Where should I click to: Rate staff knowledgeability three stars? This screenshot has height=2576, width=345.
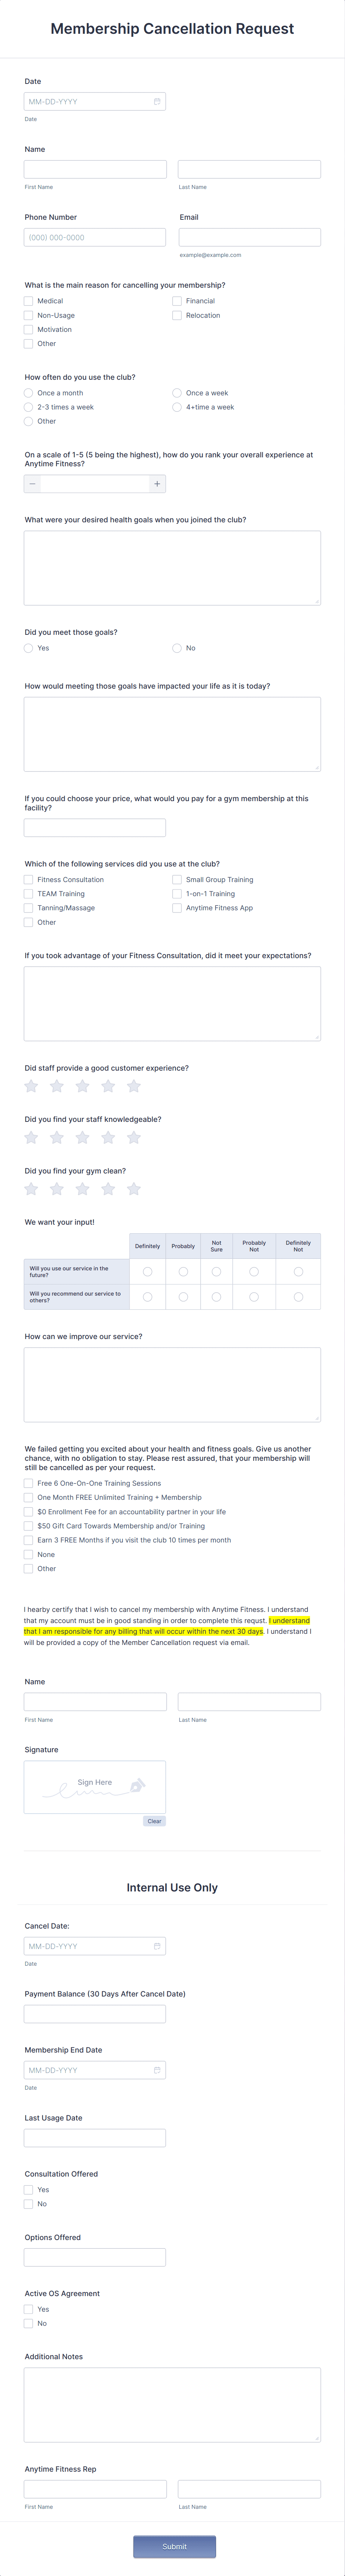point(83,1137)
